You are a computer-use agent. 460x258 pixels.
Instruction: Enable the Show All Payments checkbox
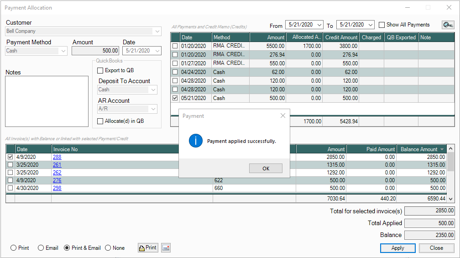tap(382, 25)
